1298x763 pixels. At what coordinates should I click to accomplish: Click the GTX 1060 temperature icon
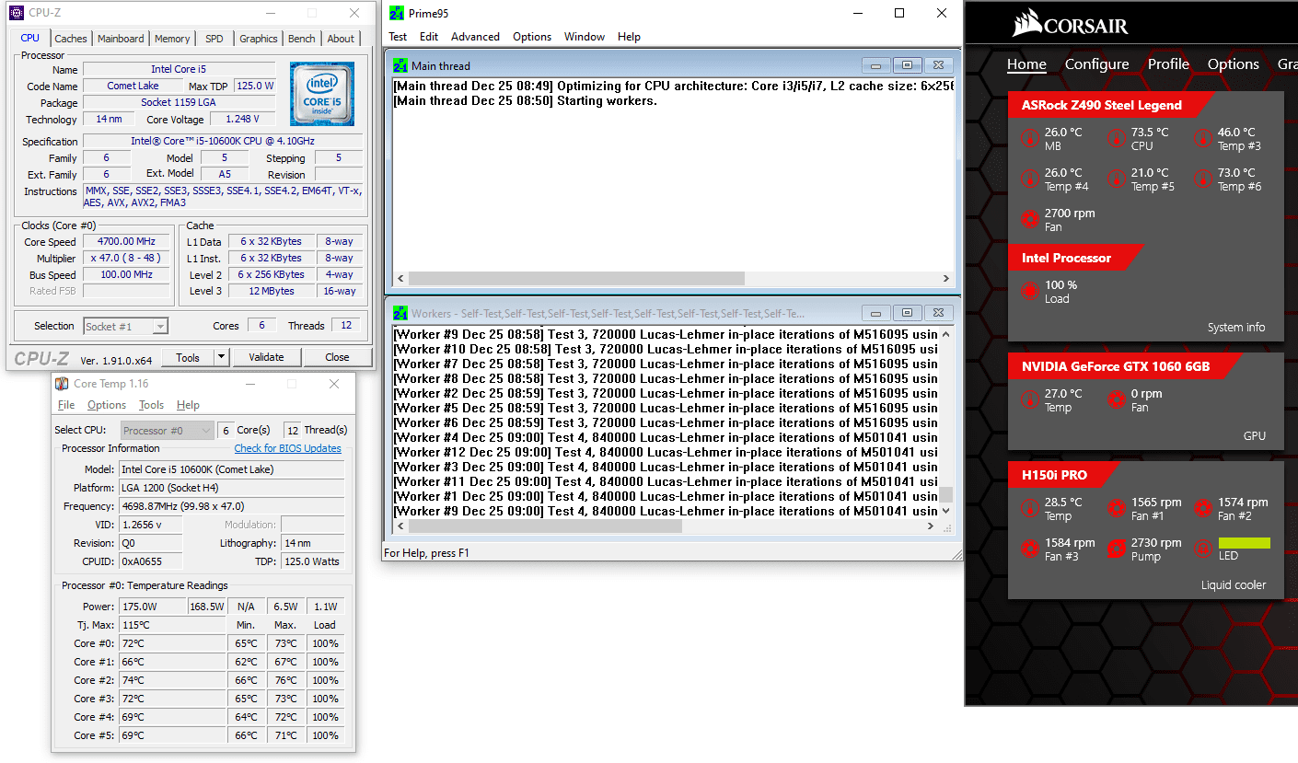click(1030, 399)
